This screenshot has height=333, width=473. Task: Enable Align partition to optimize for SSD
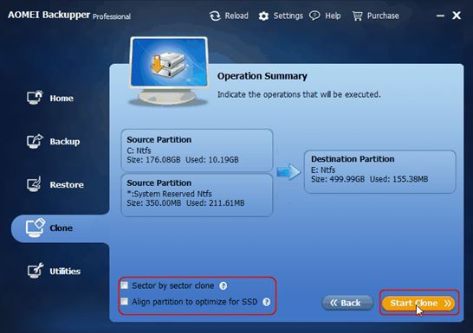point(125,301)
